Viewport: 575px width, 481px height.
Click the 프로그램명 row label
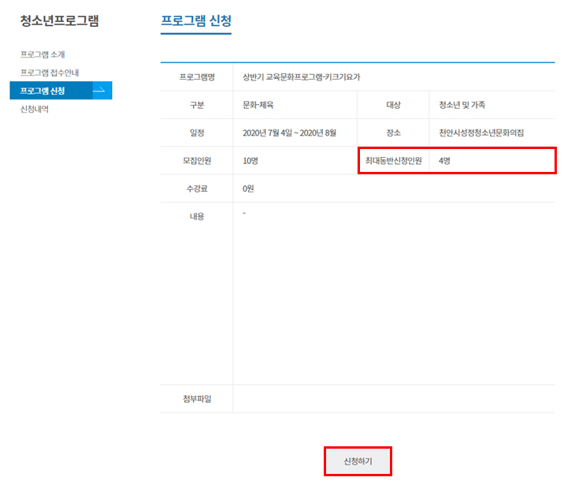coord(197,77)
